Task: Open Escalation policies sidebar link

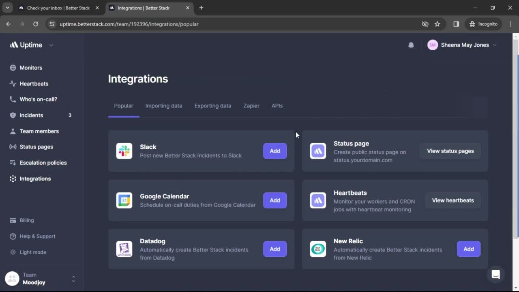Action: (x=43, y=163)
